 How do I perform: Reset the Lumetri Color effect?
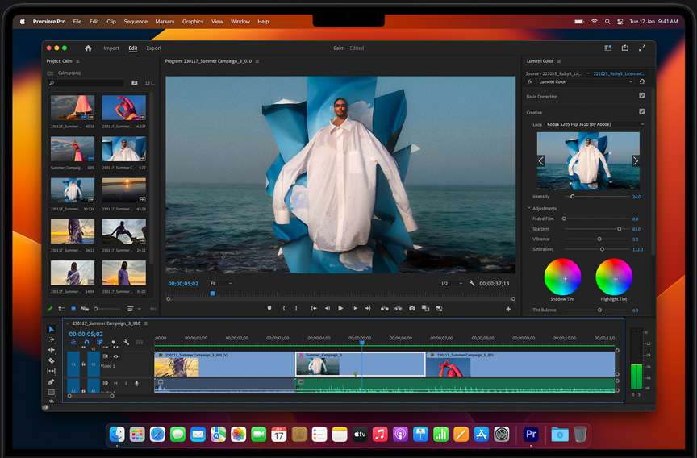click(x=641, y=81)
